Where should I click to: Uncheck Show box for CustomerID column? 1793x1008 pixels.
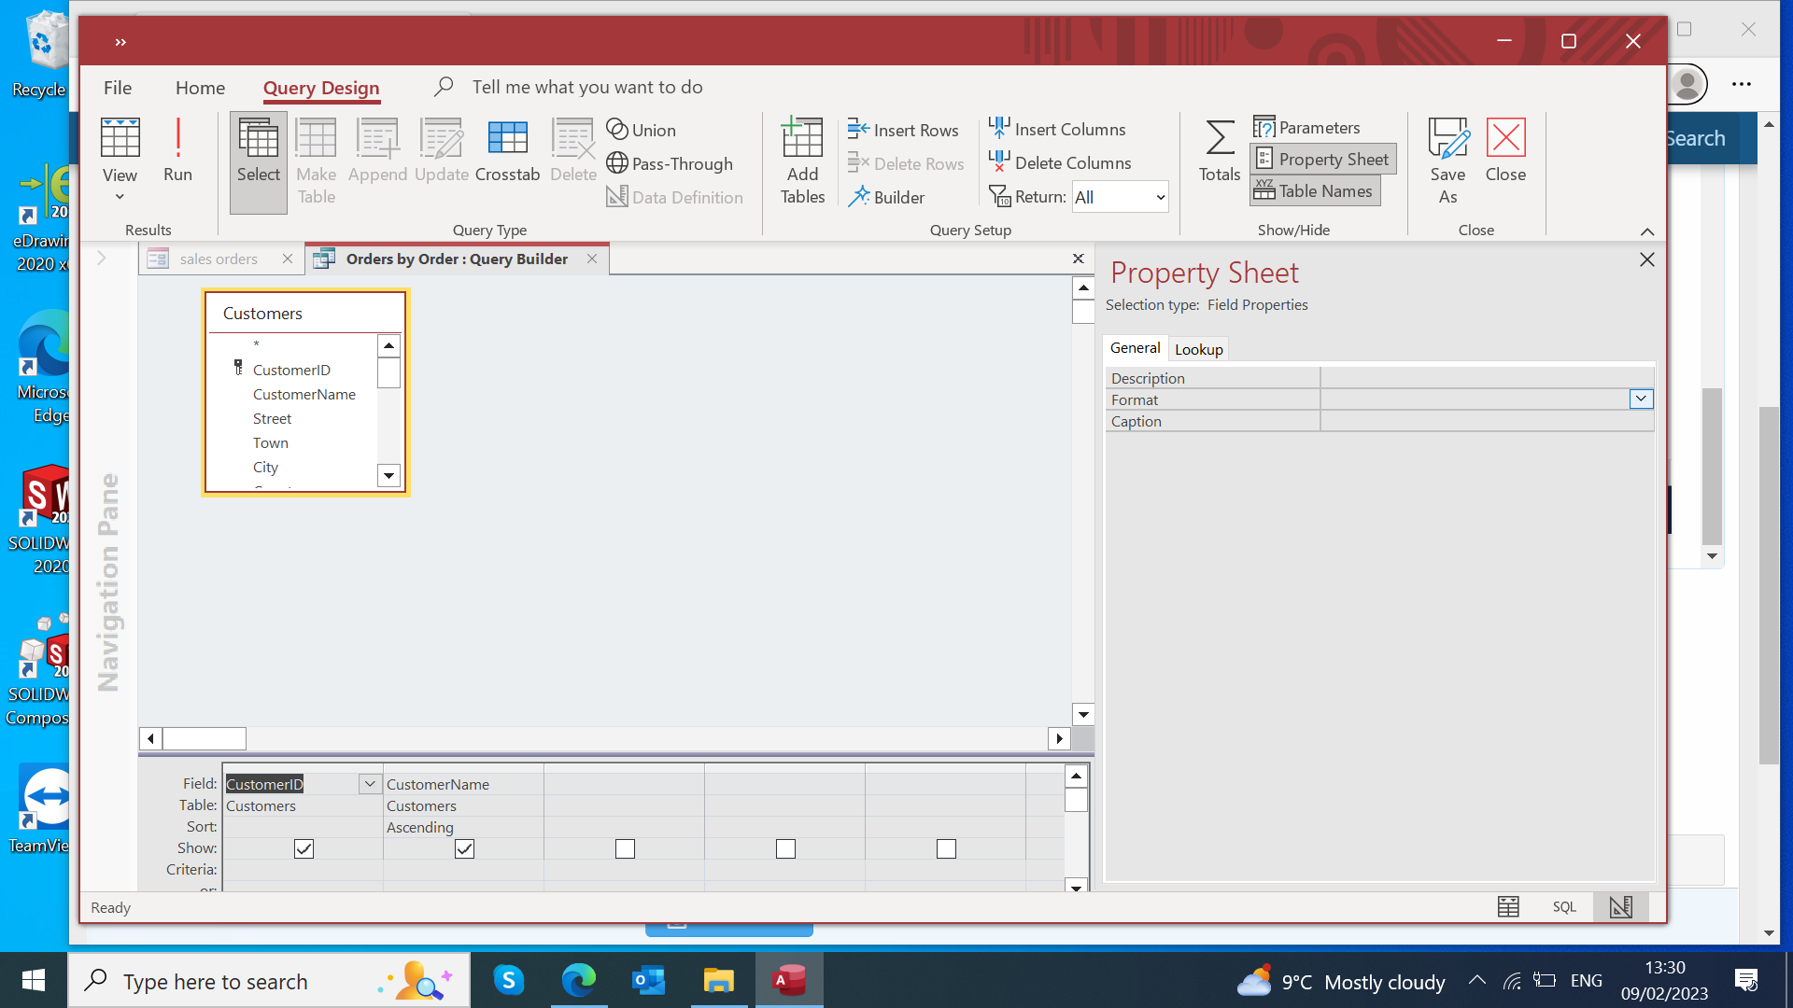point(304,848)
